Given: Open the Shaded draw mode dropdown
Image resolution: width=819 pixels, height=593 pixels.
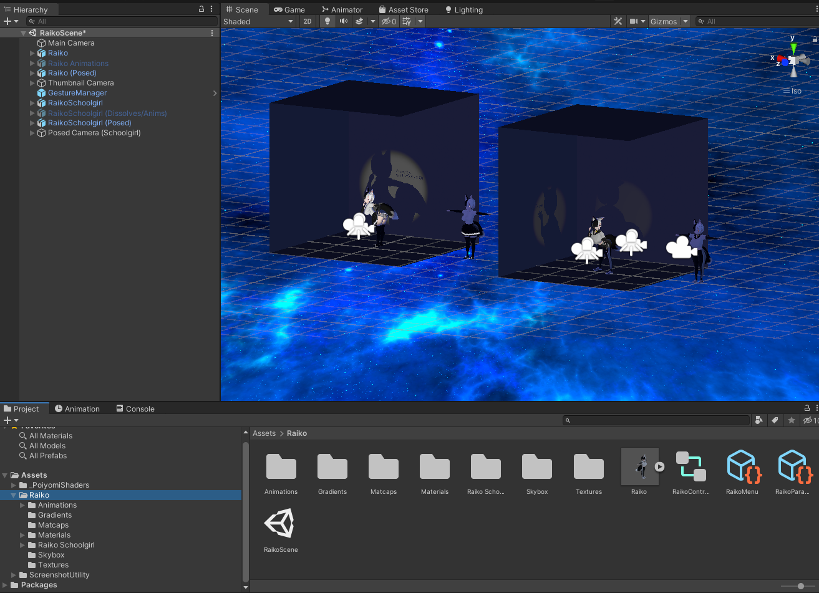Looking at the screenshot, I should tap(259, 21).
